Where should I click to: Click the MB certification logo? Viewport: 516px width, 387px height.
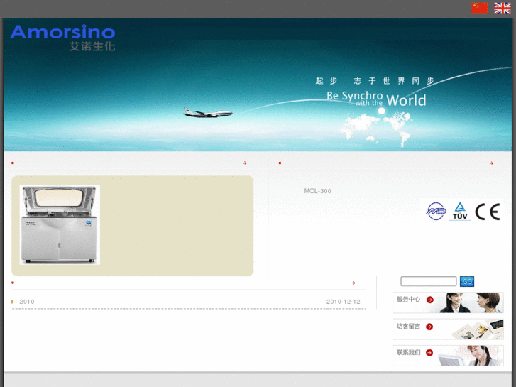436,211
